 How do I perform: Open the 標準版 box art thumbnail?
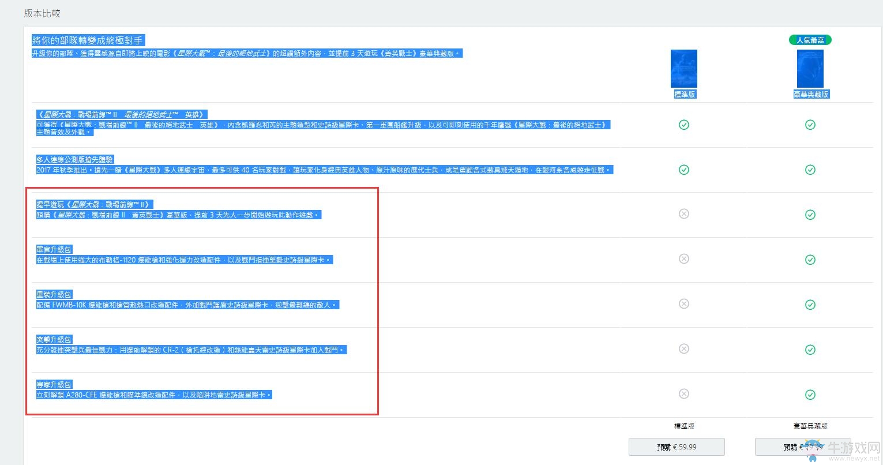pyautogui.click(x=684, y=69)
